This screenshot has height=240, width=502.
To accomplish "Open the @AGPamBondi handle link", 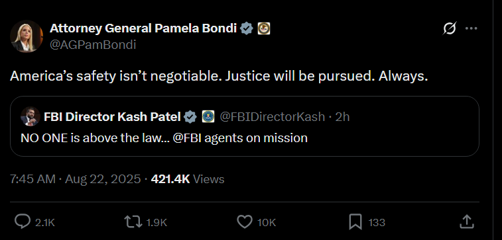I will 93,45.
